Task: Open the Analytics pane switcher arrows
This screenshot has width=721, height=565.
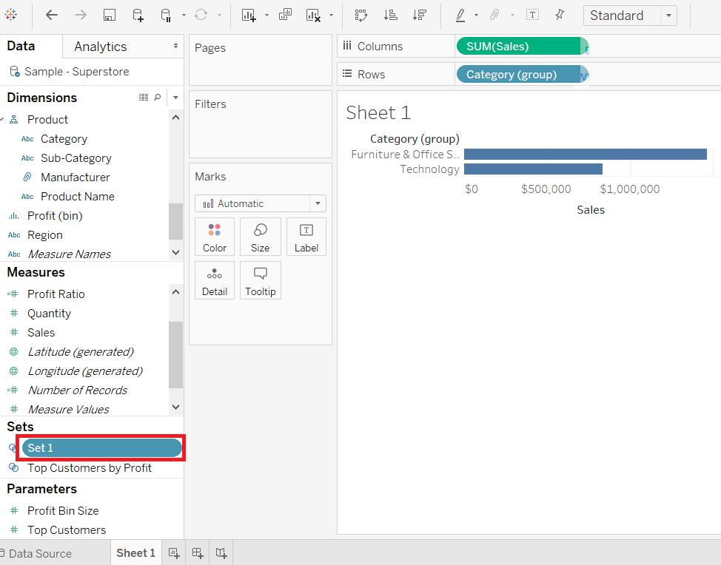Action: pos(175,46)
